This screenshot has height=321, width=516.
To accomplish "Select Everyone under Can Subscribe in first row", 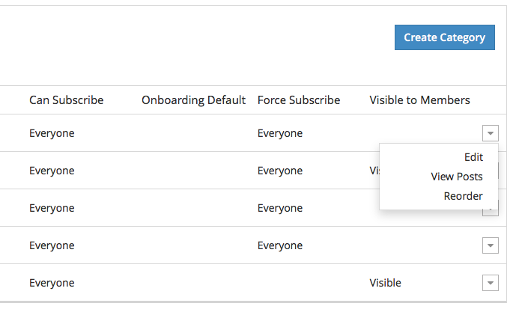I will [x=52, y=133].
